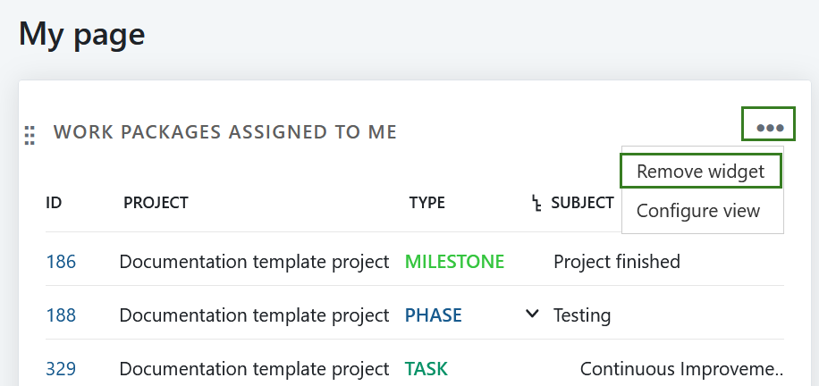Click the widget title Work packages assigned to me
Image resolution: width=819 pixels, height=386 pixels.
click(x=225, y=132)
